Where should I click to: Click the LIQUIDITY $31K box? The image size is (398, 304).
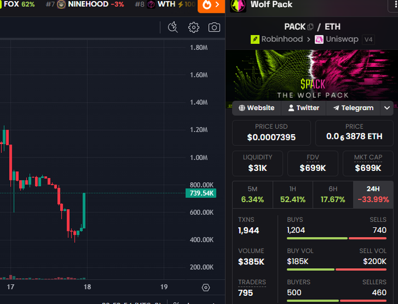258,163
